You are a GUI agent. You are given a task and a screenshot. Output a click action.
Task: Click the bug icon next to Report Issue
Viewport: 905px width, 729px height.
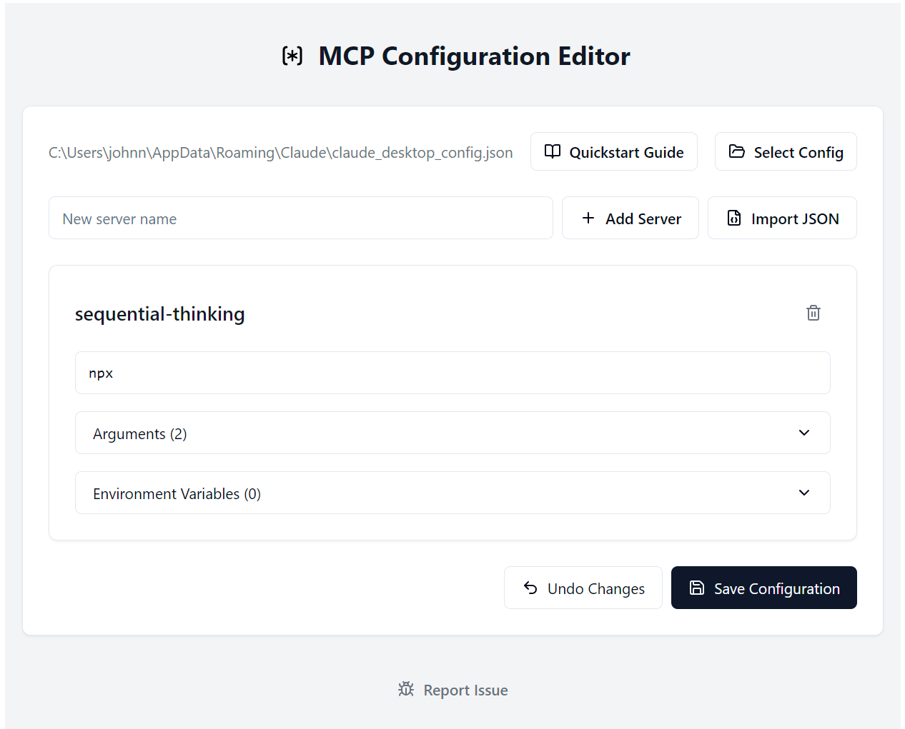(x=405, y=689)
